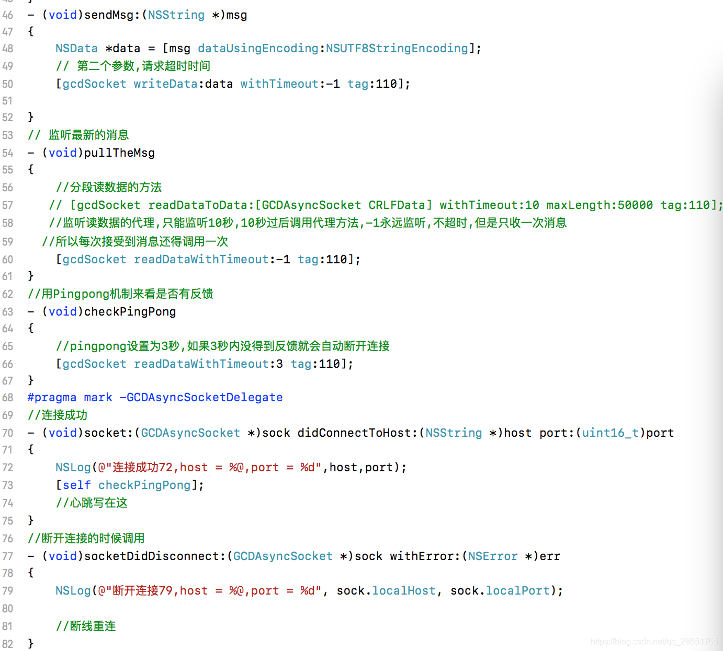Click the comment '第二个参数,请求超时时间'

[x=143, y=66]
